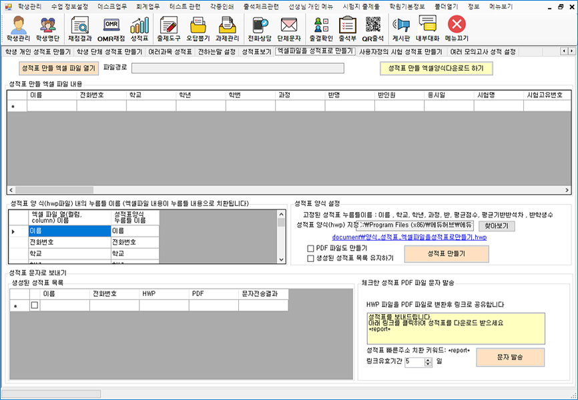Click the mapping table's scroll up arrow
Image resolution: width=578 pixels, height=400 pixels.
tap(281, 215)
